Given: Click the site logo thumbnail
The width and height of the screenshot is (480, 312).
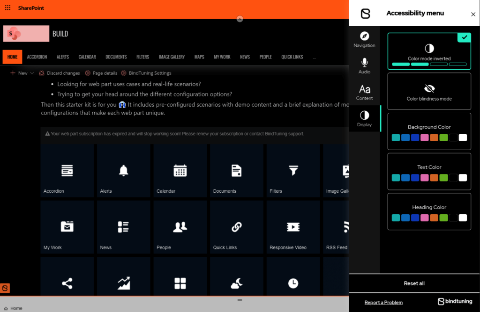Looking at the screenshot, I should [x=26, y=34].
